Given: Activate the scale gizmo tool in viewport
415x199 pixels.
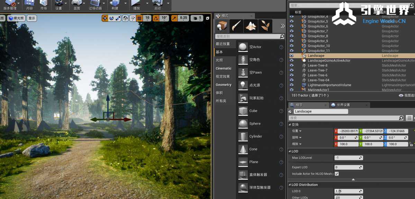Looking at the screenshot, I should (x=118, y=18).
